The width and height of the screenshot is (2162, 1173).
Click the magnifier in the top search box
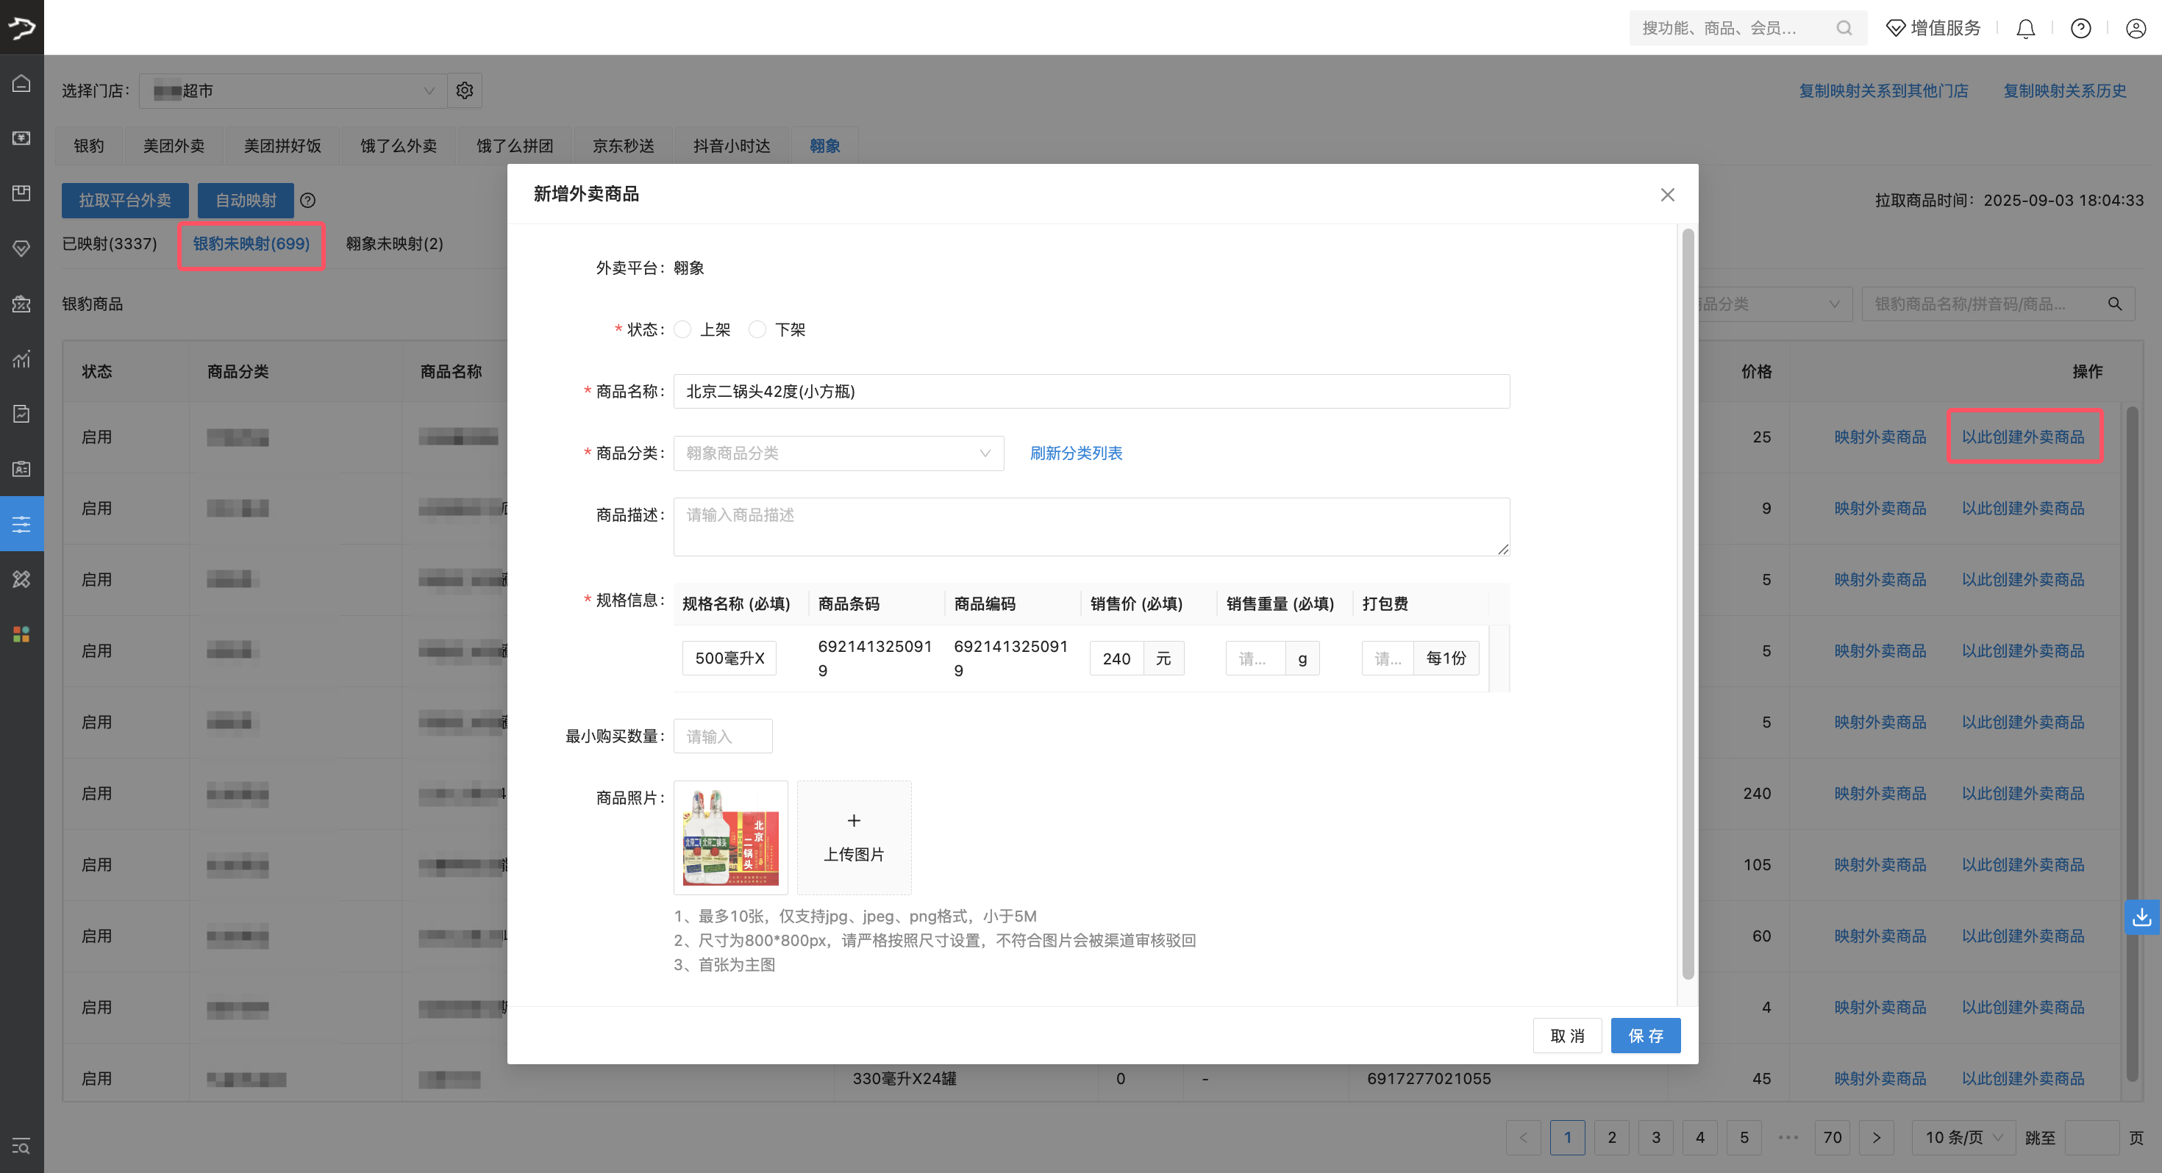pyautogui.click(x=1845, y=28)
